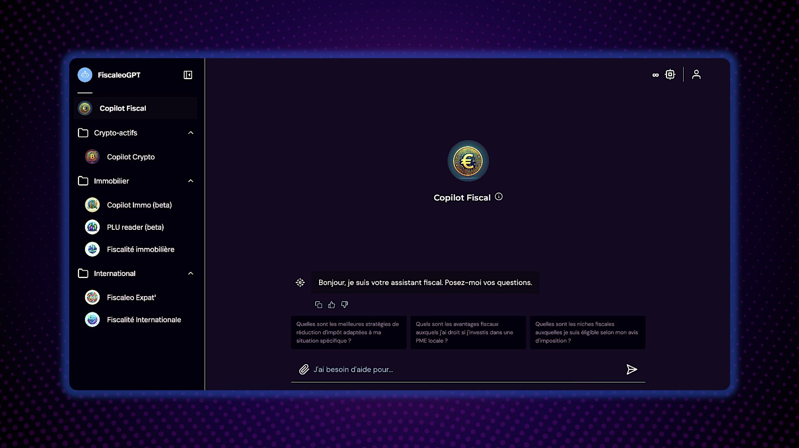The width and height of the screenshot is (799, 448).
Task: Open info icon beside Copilot Fiscal title
Action: [498, 197]
